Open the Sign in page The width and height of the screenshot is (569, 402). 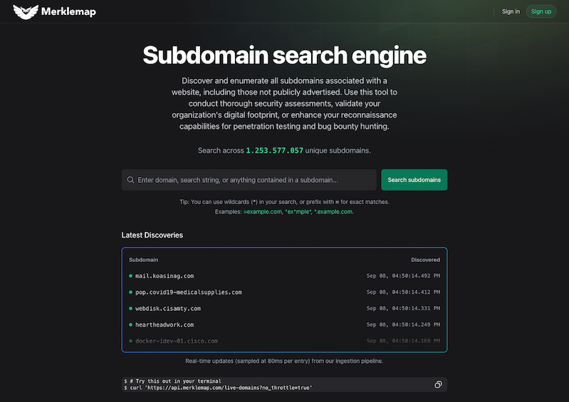(511, 11)
